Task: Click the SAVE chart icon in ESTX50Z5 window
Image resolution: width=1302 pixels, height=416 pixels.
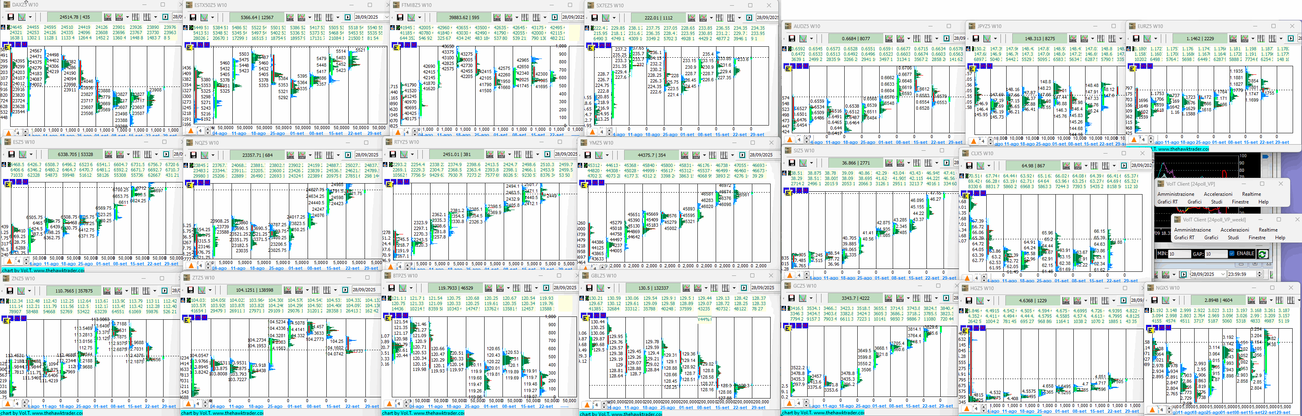Action: (x=290, y=17)
